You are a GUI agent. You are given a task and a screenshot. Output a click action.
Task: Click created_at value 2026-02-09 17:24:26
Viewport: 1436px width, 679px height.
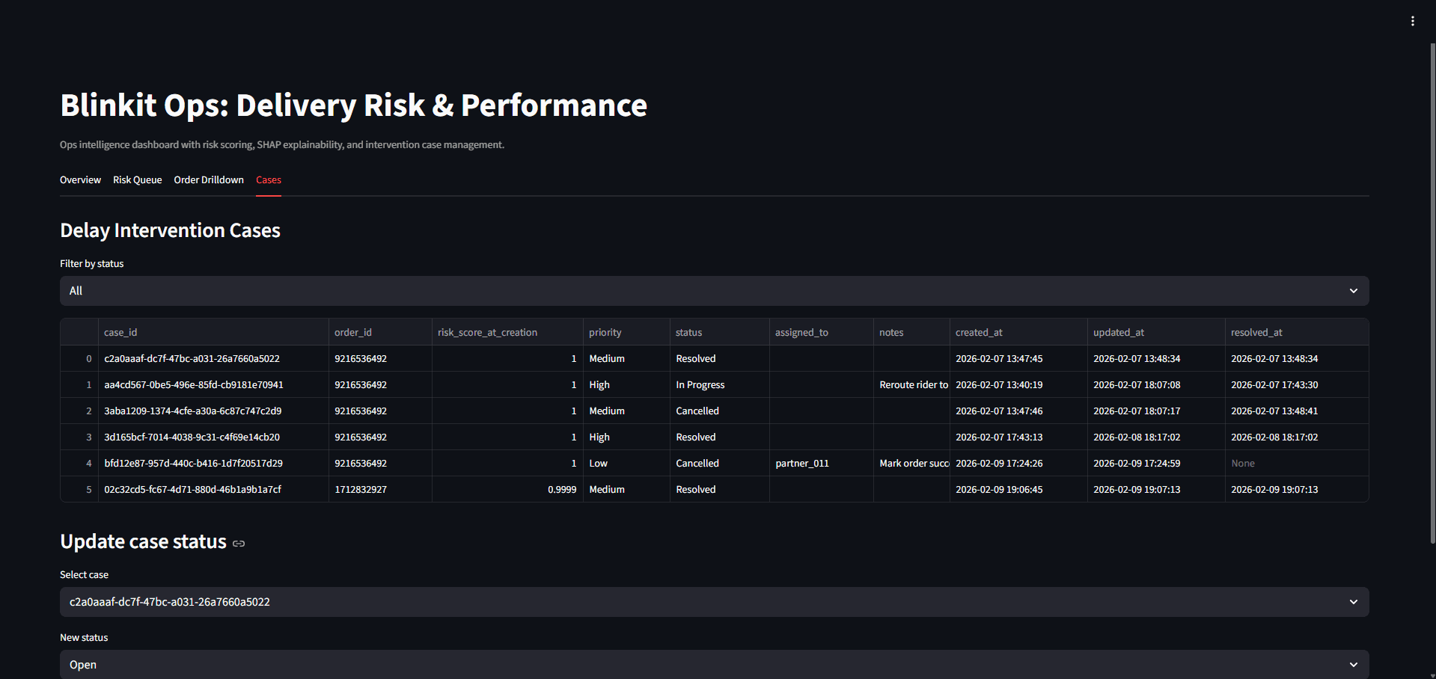[x=1018, y=463]
